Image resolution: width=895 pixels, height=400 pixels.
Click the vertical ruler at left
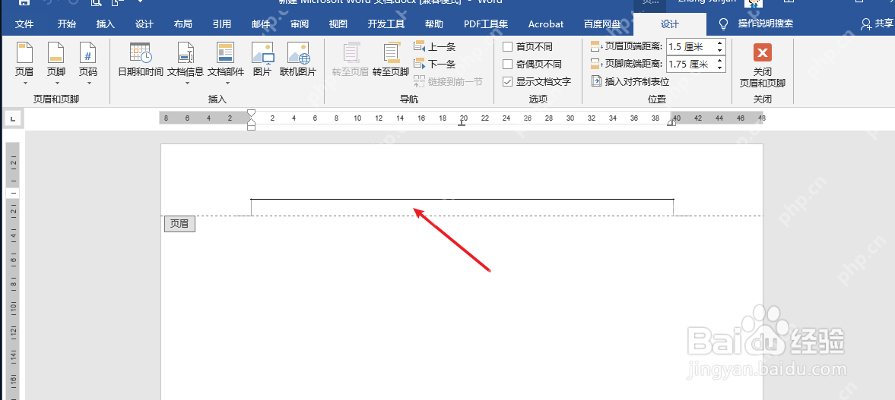[13, 271]
